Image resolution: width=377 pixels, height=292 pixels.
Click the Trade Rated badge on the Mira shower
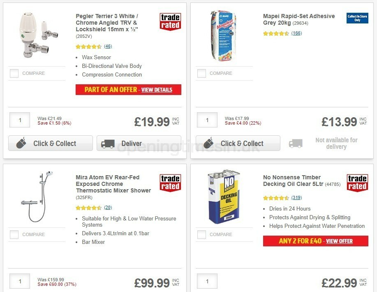pyautogui.click(x=170, y=183)
